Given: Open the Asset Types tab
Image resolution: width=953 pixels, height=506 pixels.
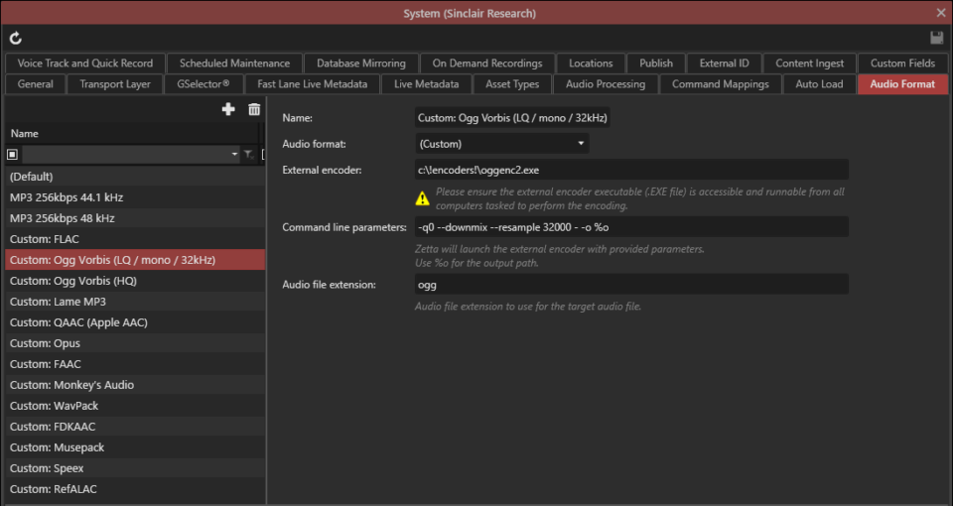Looking at the screenshot, I should 512,83.
